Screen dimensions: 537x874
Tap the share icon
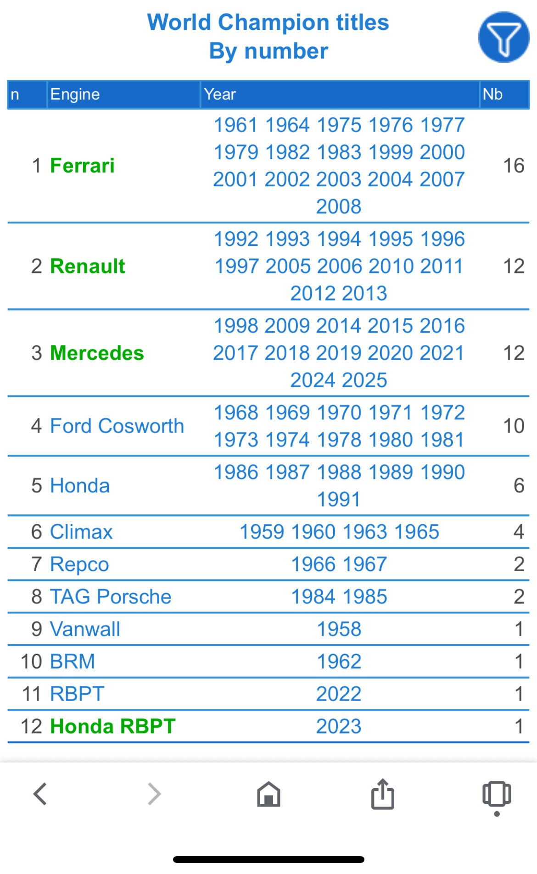point(382,793)
